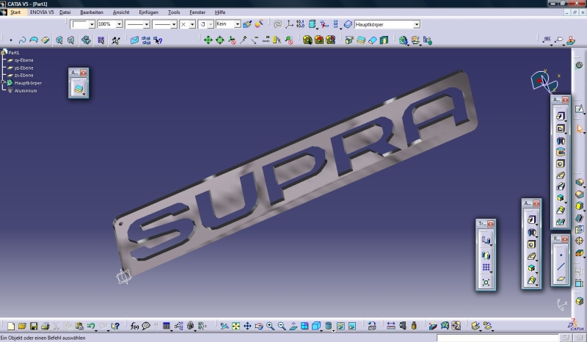Click the undo arrow icon

point(90,326)
